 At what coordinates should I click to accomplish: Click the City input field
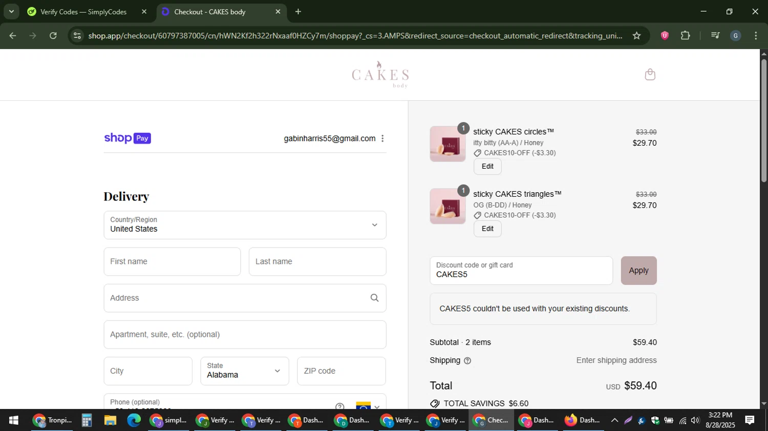(148, 371)
